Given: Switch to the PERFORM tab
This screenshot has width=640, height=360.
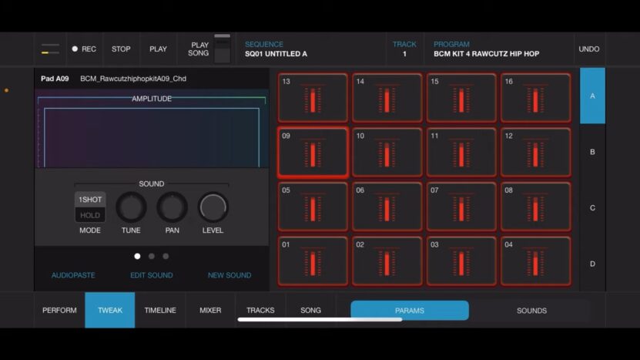Looking at the screenshot, I should point(59,310).
